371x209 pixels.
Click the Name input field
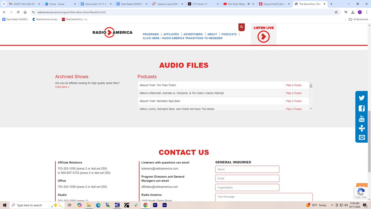tap(247, 169)
